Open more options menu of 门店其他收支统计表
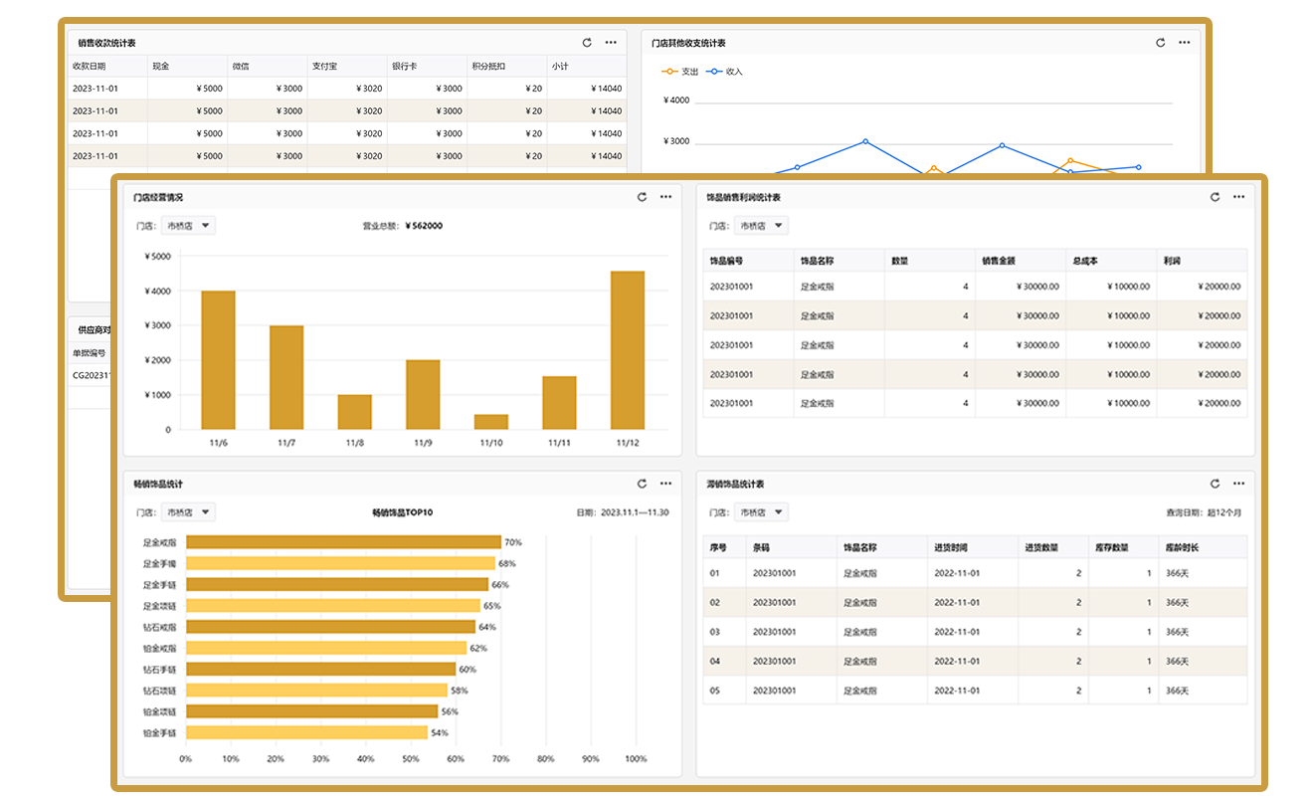Viewport: 1311px width, 799px height. (x=1184, y=43)
